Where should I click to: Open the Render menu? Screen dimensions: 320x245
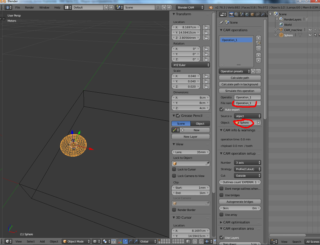coord(30,8)
